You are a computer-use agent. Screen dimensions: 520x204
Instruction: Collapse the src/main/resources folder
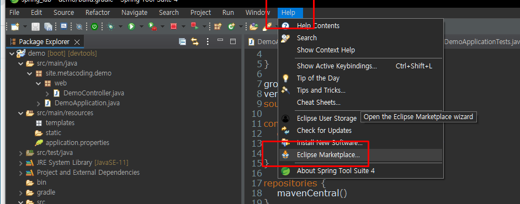[20, 113]
